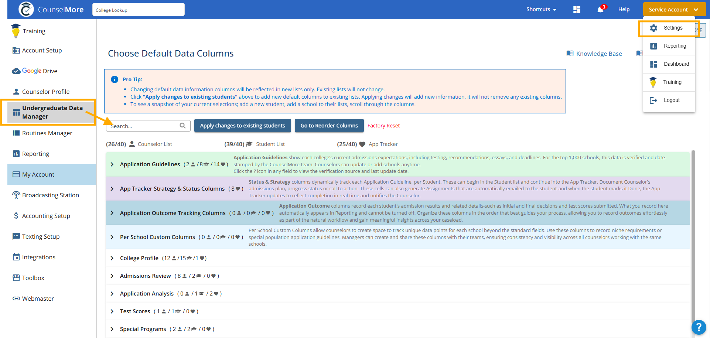Click the search magnifier icon
This screenshot has width=710, height=338.
[x=182, y=126]
